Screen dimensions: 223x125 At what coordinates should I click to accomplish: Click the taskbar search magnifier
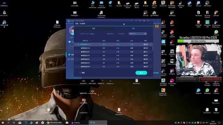click(8, 123)
